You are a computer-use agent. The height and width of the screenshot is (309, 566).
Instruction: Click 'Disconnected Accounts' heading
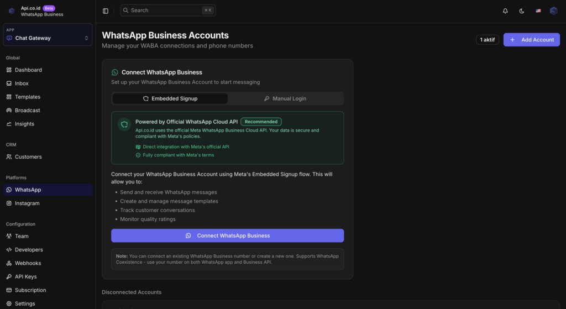(x=132, y=292)
